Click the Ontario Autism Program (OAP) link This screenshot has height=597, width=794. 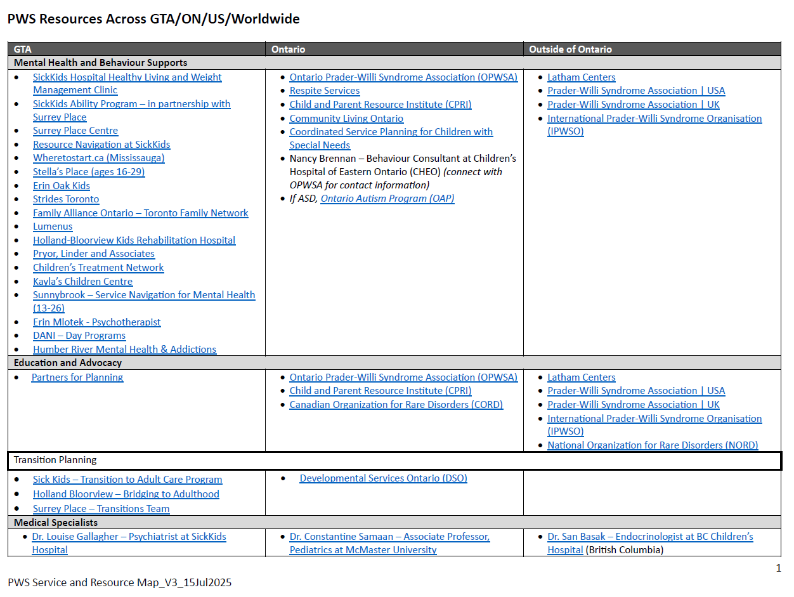click(x=387, y=199)
